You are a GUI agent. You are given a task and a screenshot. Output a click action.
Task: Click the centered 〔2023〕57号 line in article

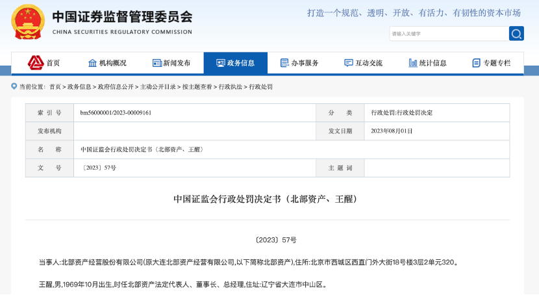(x=276, y=240)
